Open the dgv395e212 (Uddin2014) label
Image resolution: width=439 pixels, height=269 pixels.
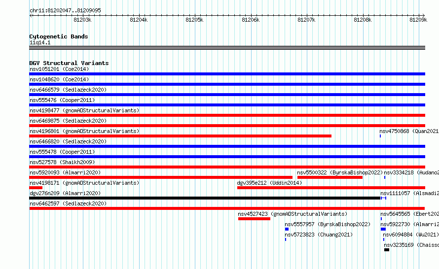270,183
